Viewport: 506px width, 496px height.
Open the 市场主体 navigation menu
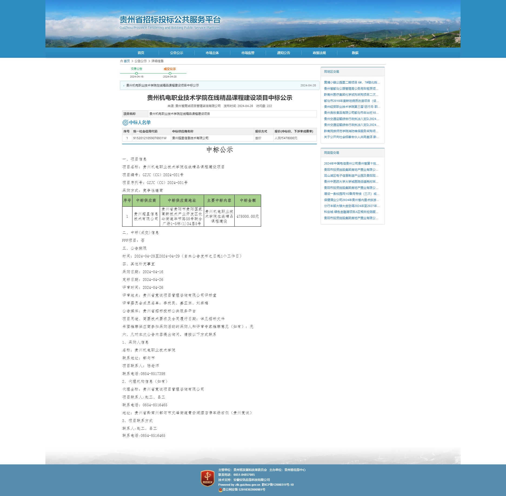click(x=212, y=53)
